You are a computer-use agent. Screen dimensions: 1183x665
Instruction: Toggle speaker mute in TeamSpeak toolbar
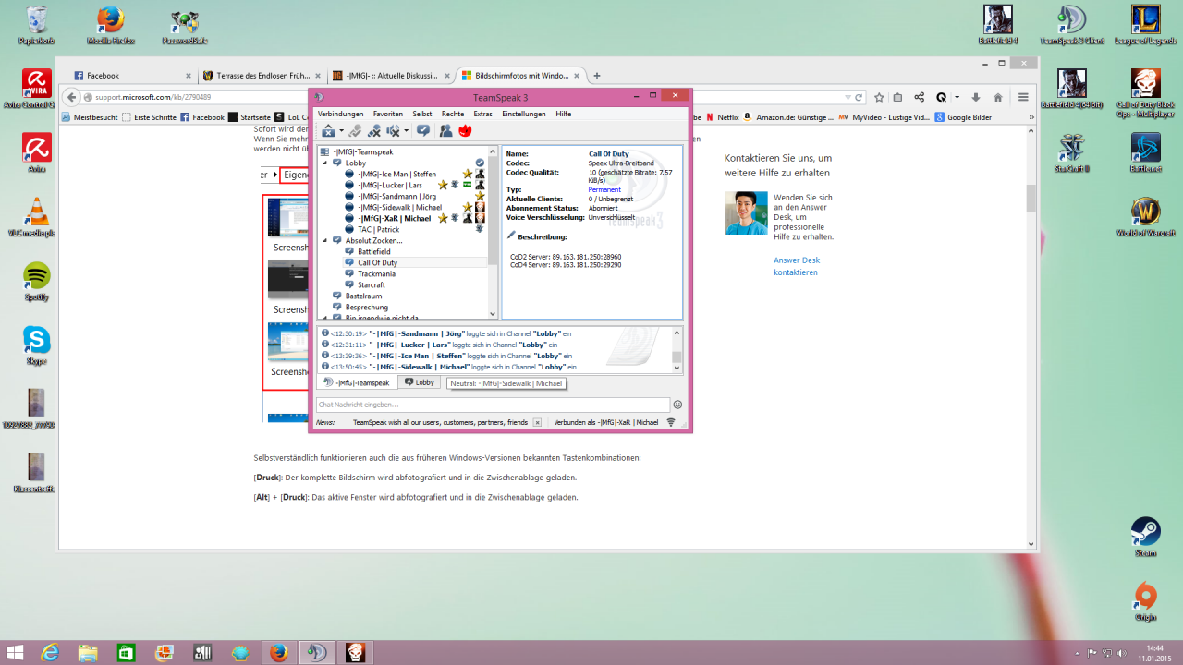tap(394, 131)
